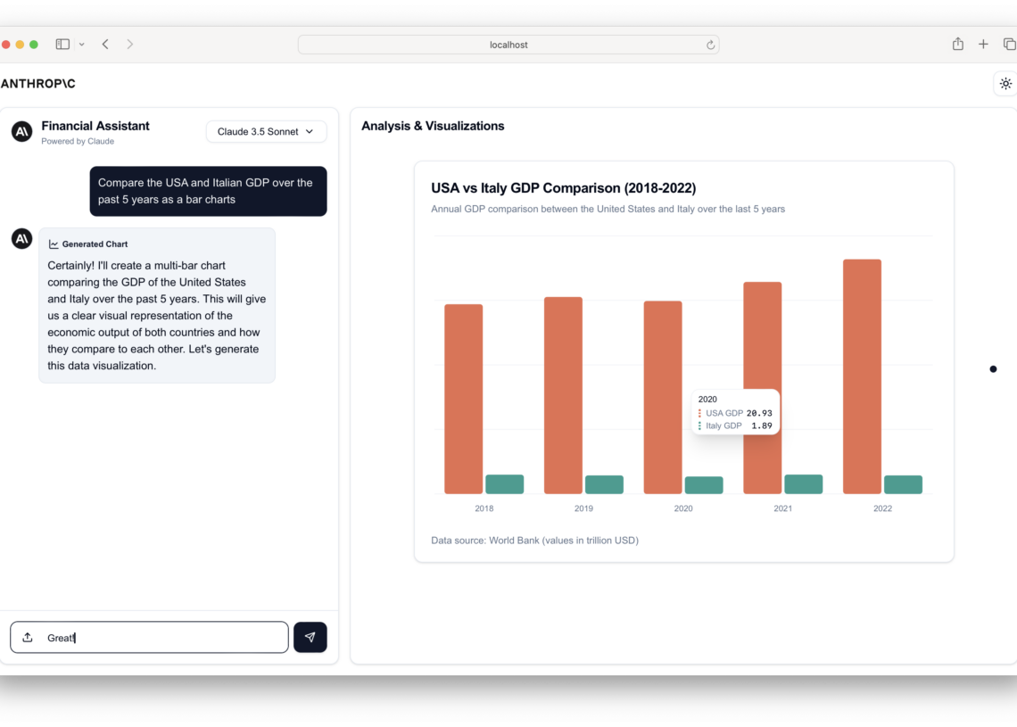Click the Anthropic logo in header
This screenshot has width=1017, height=727.
click(38, 84)
